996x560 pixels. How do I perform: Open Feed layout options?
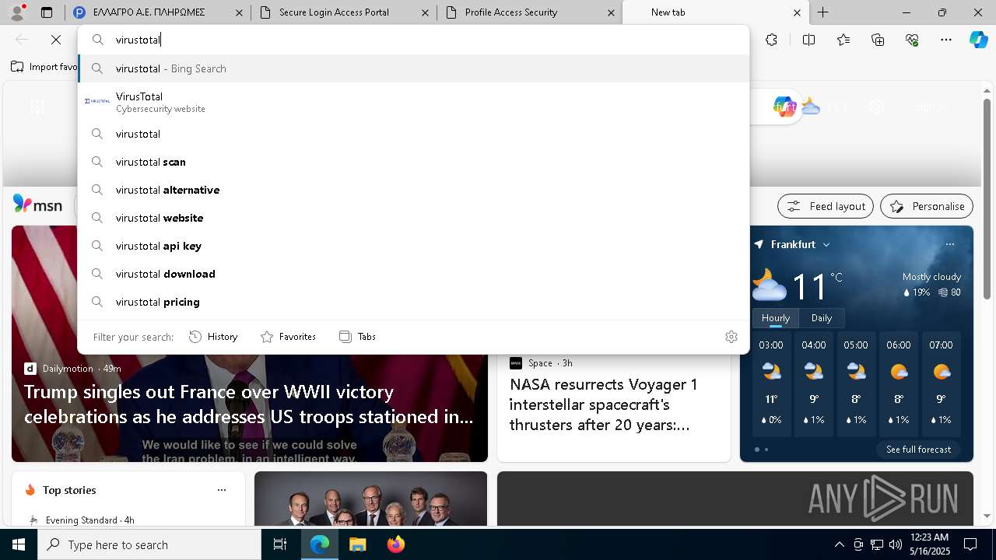826,206
